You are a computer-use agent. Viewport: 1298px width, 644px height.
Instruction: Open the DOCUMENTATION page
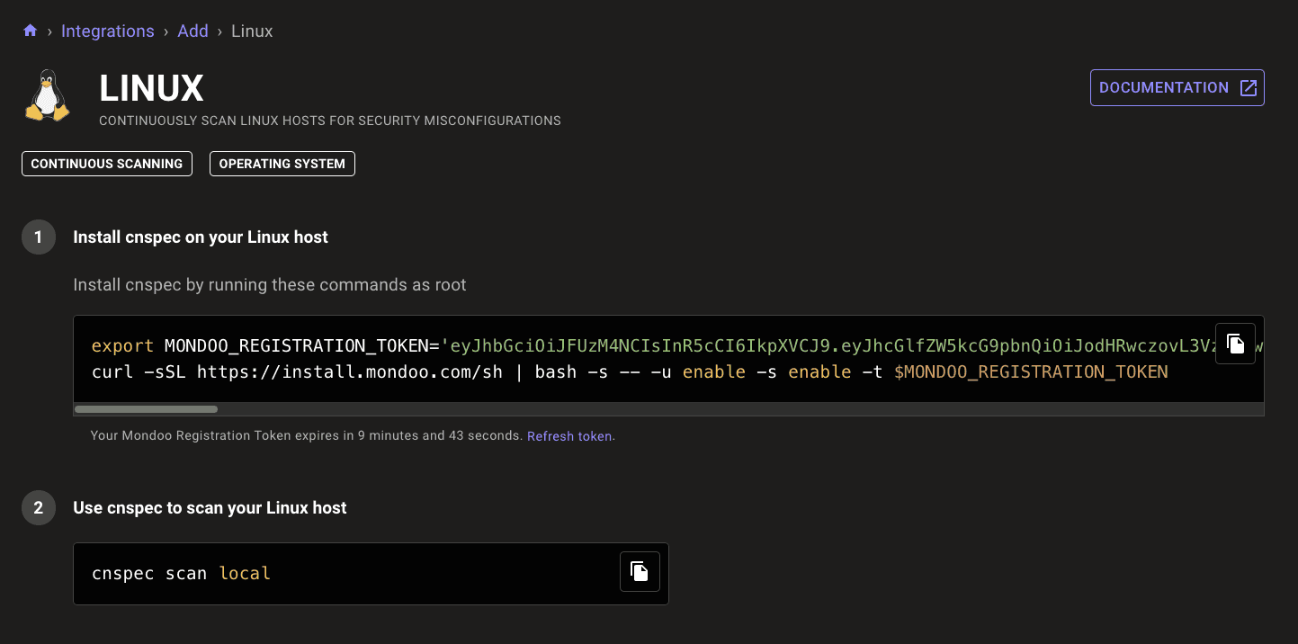point(1167,87)
